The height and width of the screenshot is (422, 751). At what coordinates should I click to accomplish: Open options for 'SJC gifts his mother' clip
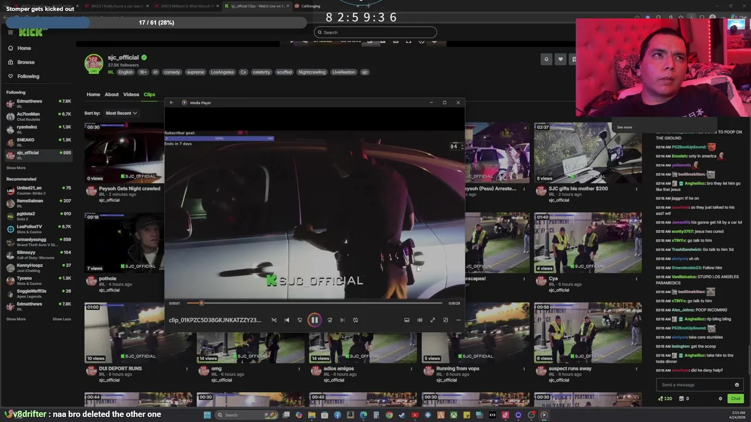[637, 189]
